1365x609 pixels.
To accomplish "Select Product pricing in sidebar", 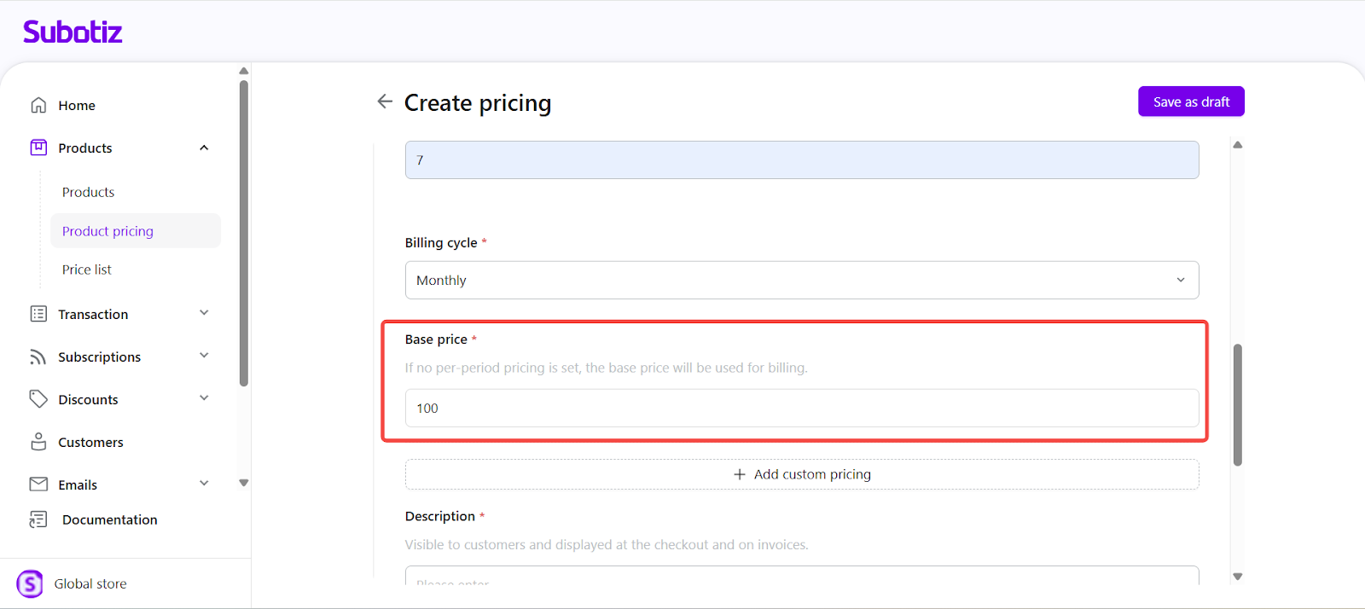I will pos(107,231).
